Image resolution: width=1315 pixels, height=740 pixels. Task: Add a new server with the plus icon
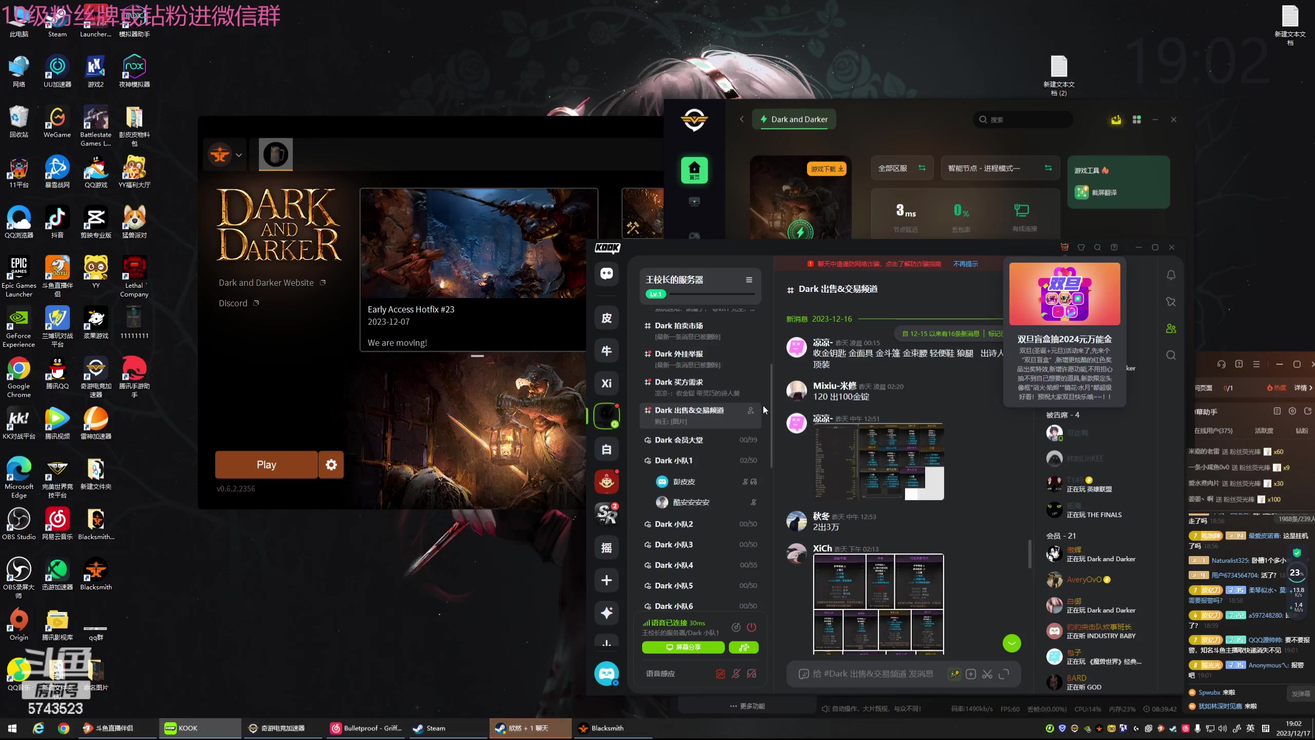point(607,580)
